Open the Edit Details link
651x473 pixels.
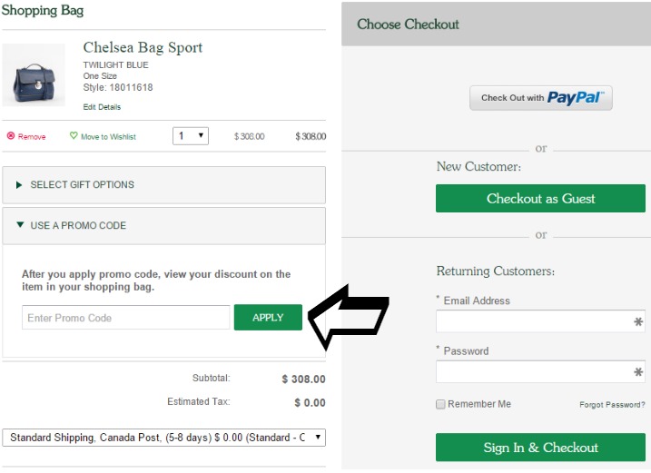pyautogui.click(x=102, y=107)
